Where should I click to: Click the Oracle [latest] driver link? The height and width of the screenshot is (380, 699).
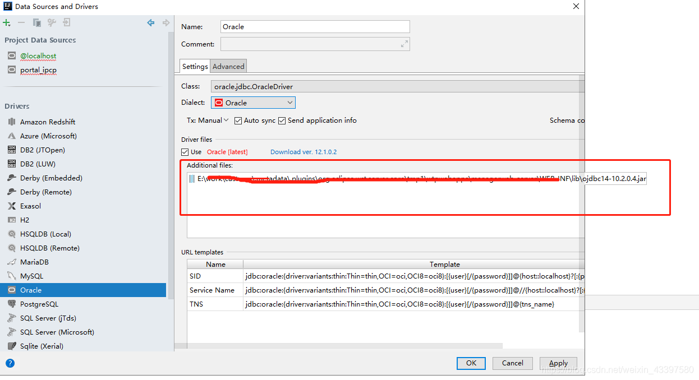click(227, 152)
